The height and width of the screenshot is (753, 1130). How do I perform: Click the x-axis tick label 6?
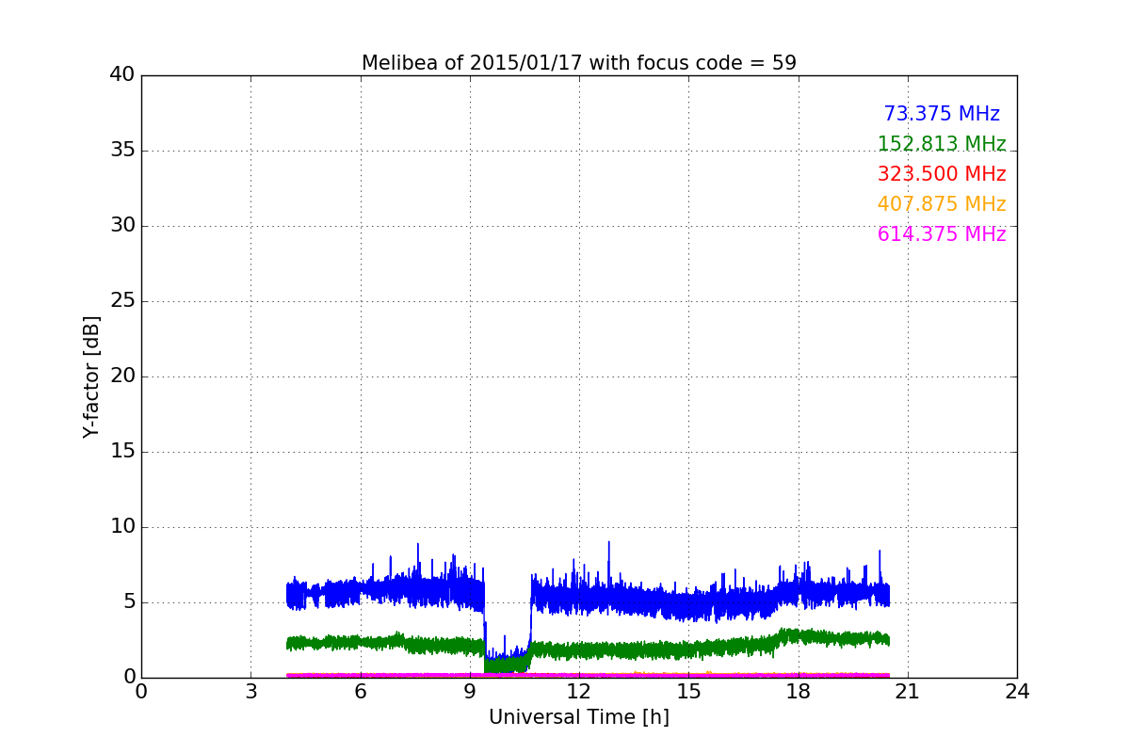tap(361, 691)
